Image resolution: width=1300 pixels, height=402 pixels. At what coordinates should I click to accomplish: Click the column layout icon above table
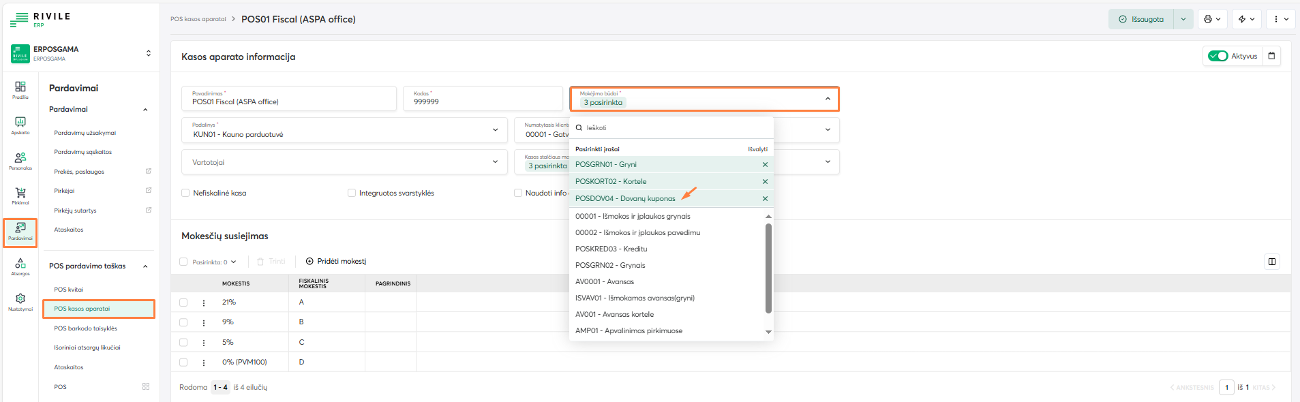[1271, 262]
